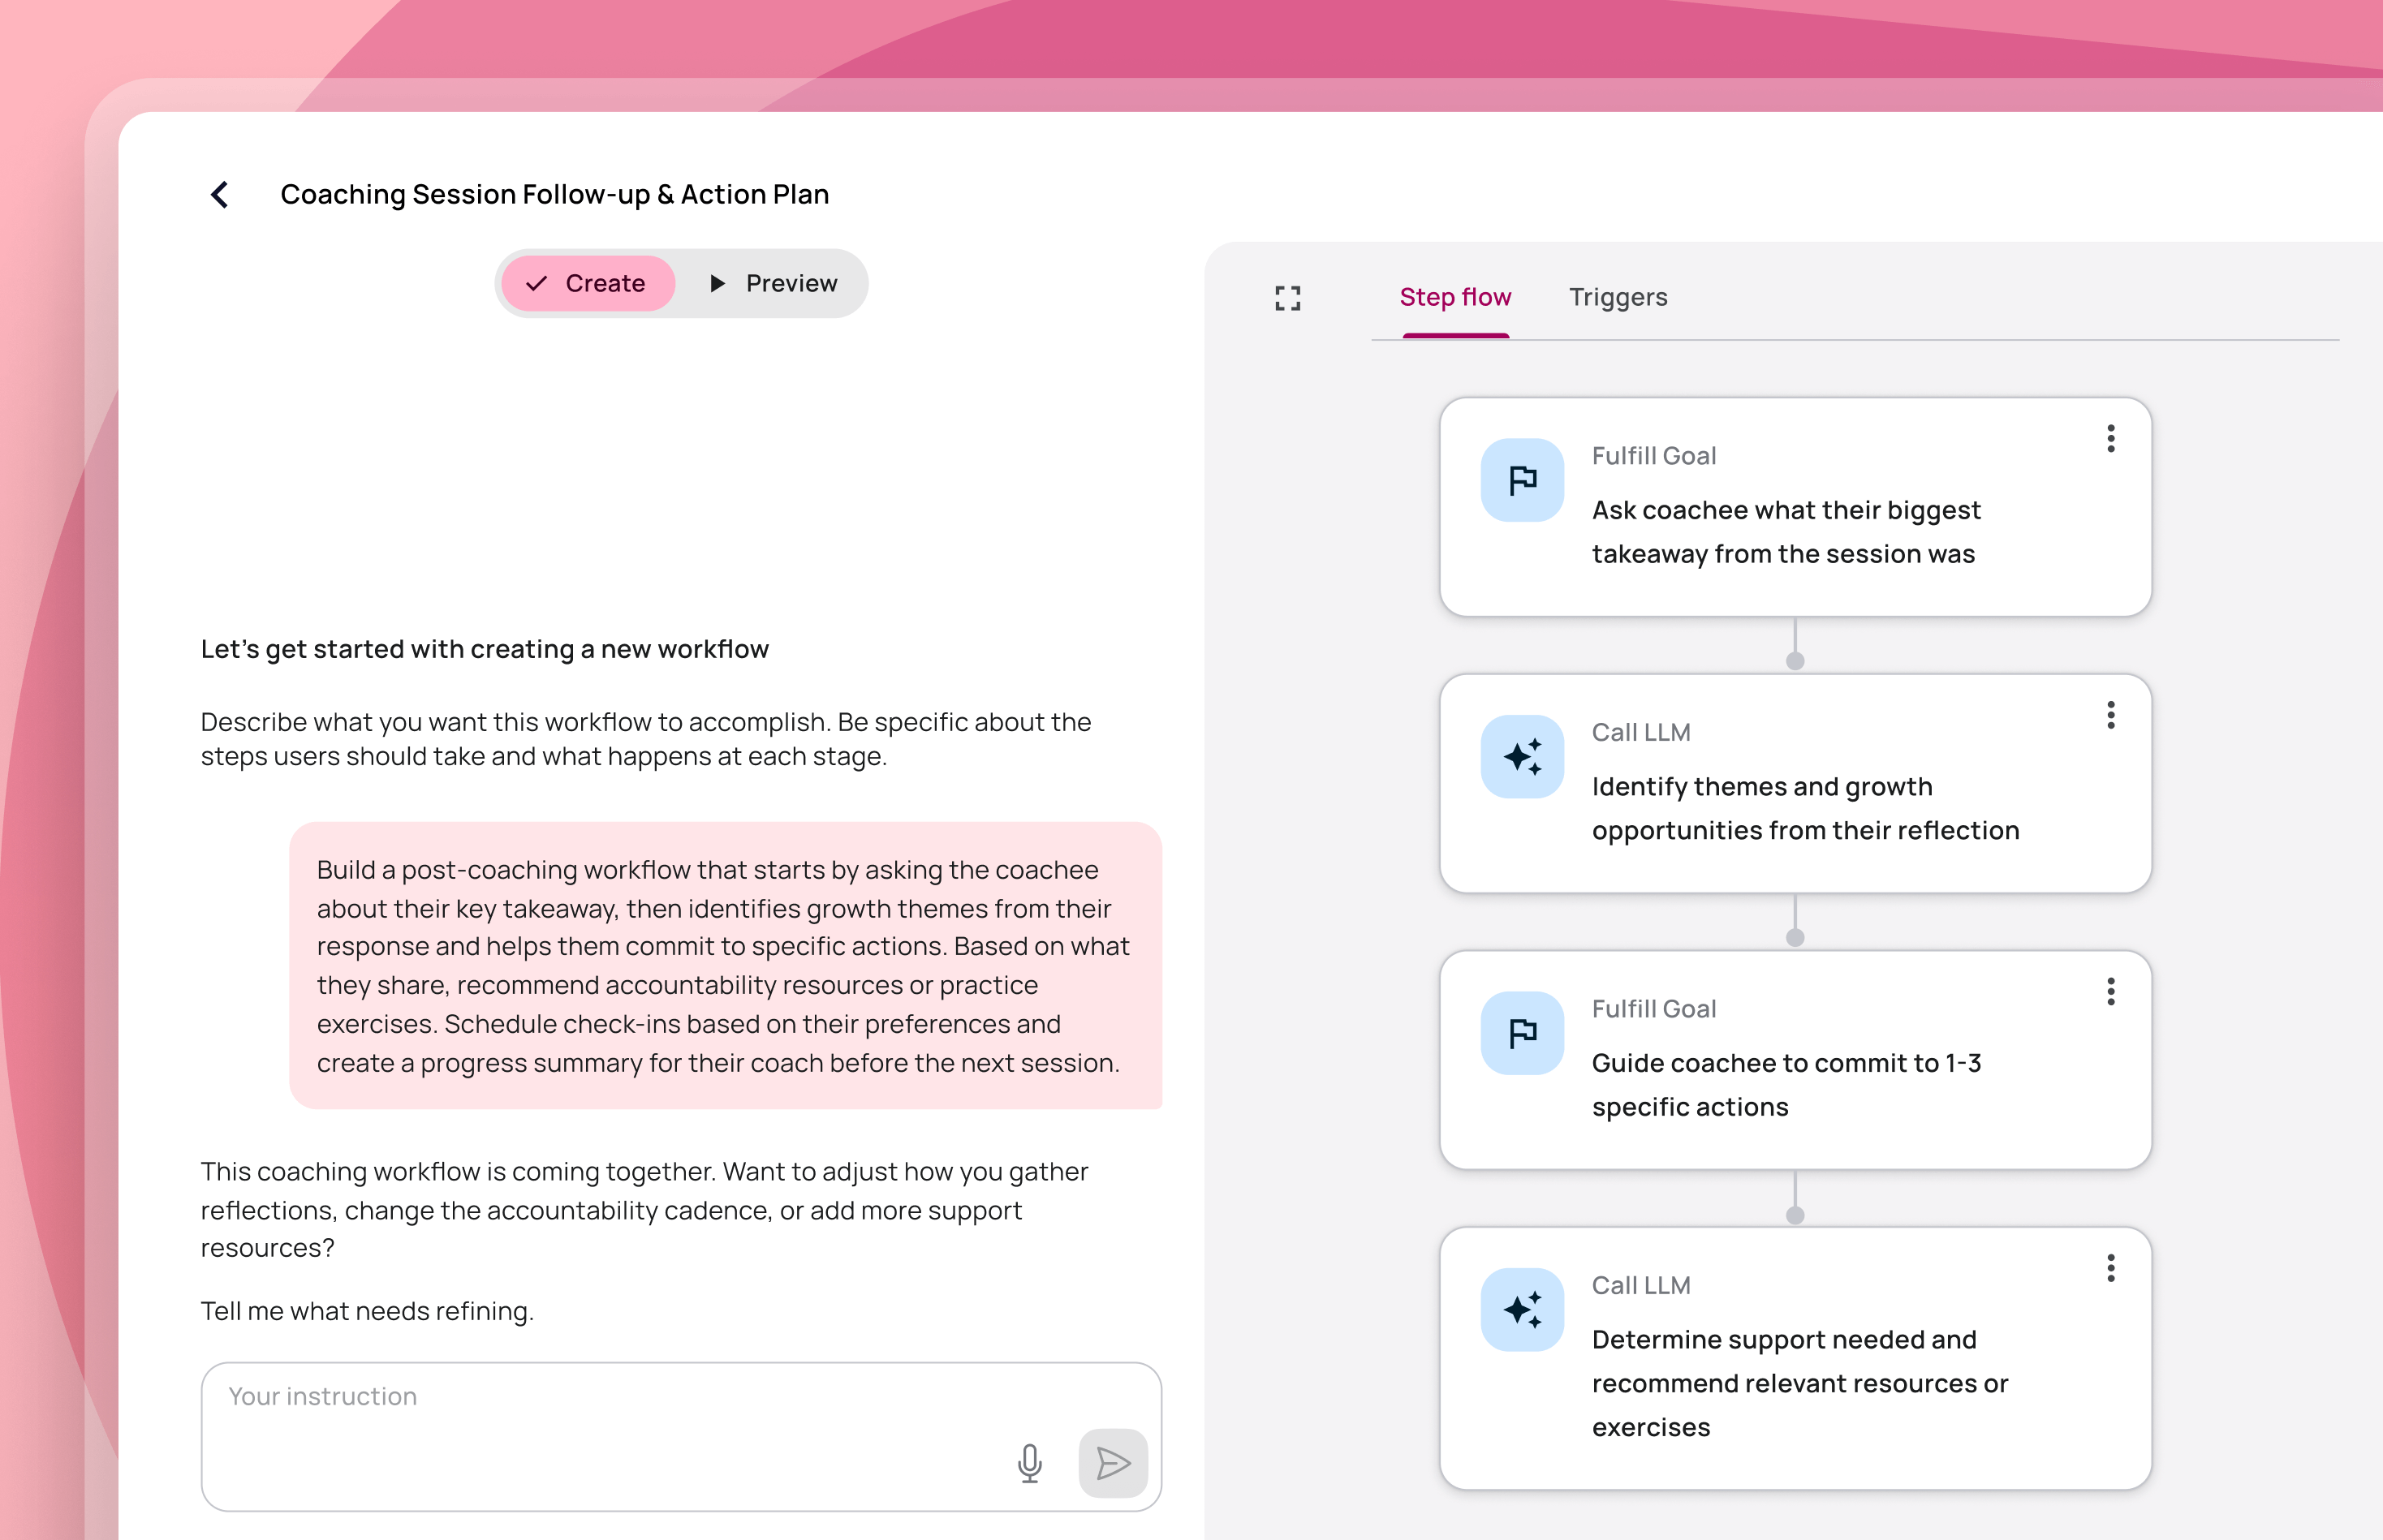
Task: Open options menu for Guide coachee step
Action: point(2110,992)
